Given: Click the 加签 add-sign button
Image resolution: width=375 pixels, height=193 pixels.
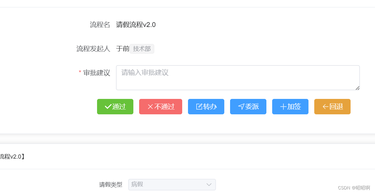Looking at the screenshot, I should (x=290, y=107).
